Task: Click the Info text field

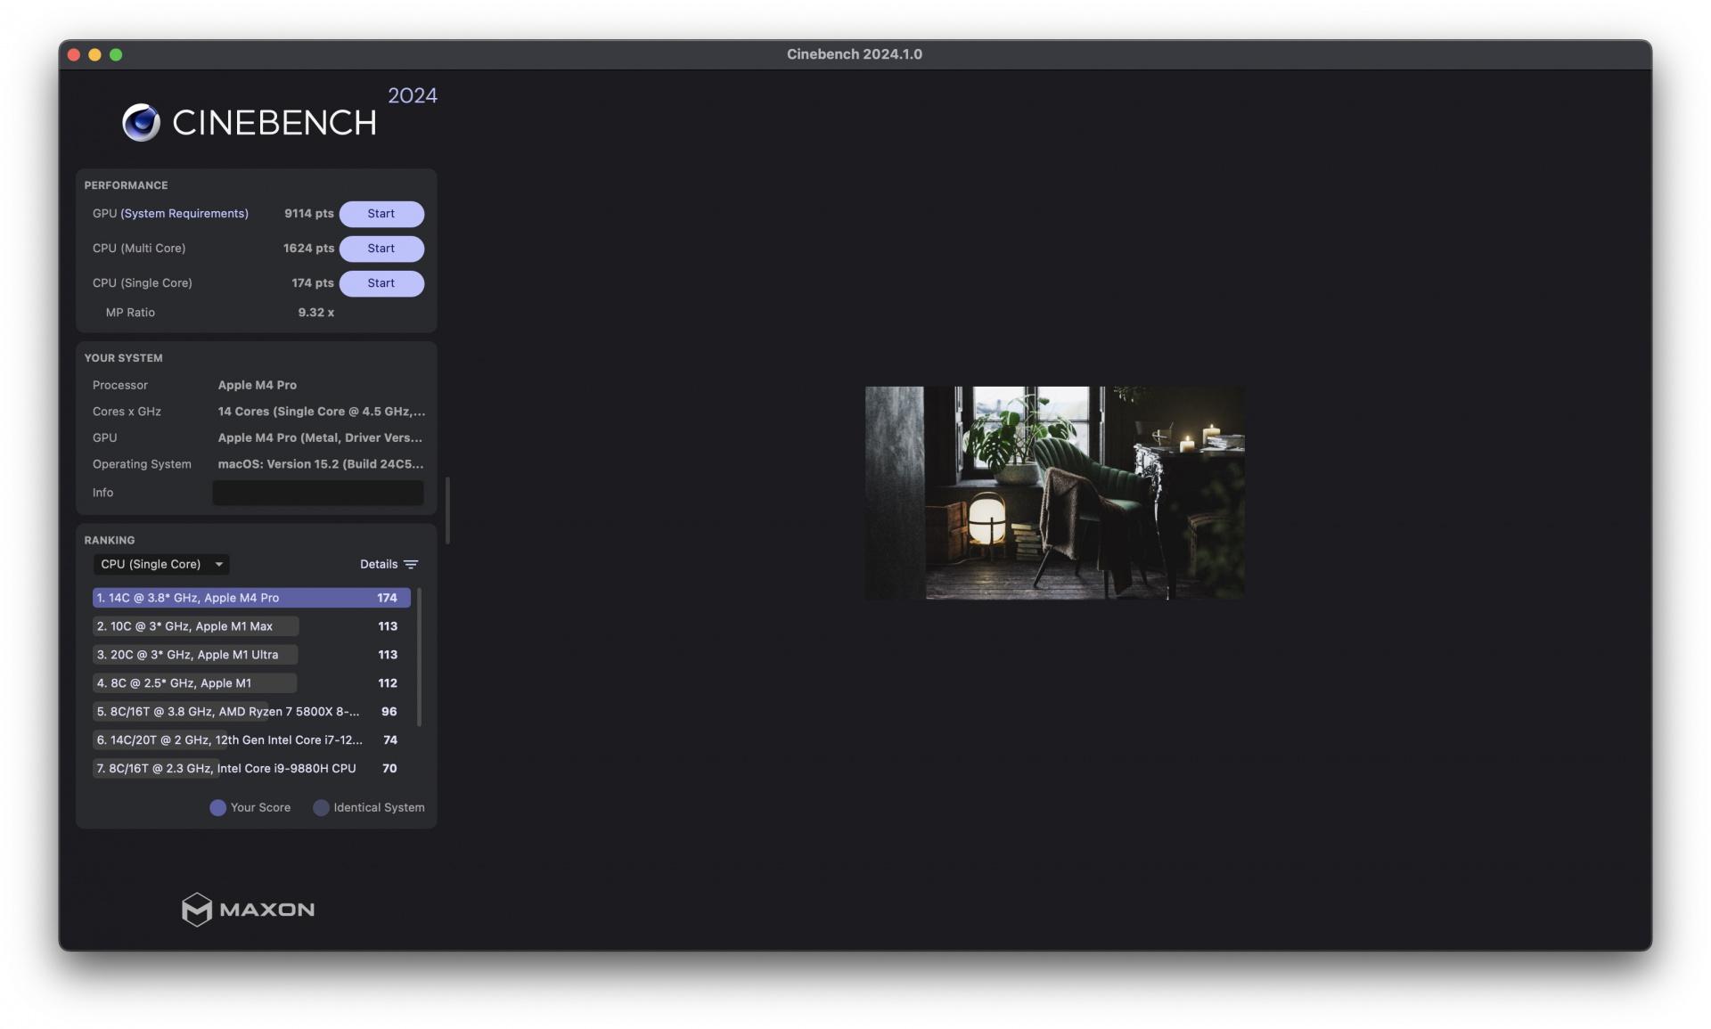Action: 318,493
